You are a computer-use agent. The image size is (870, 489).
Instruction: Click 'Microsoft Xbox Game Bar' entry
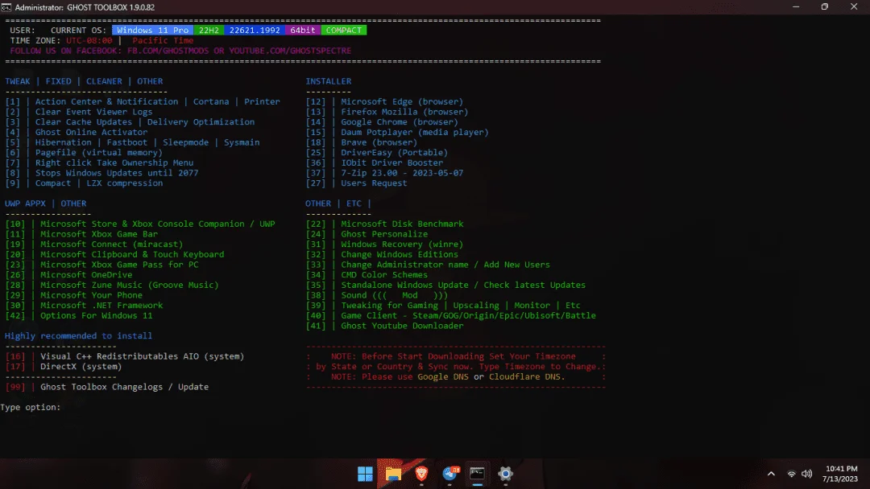81,234
